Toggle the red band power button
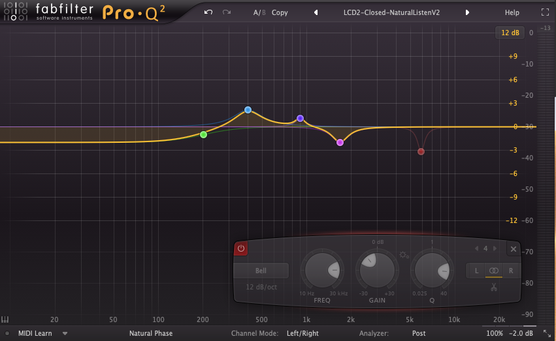 (241, 248)
